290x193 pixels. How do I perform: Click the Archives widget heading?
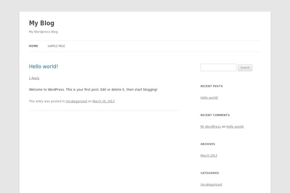[208, 144]
